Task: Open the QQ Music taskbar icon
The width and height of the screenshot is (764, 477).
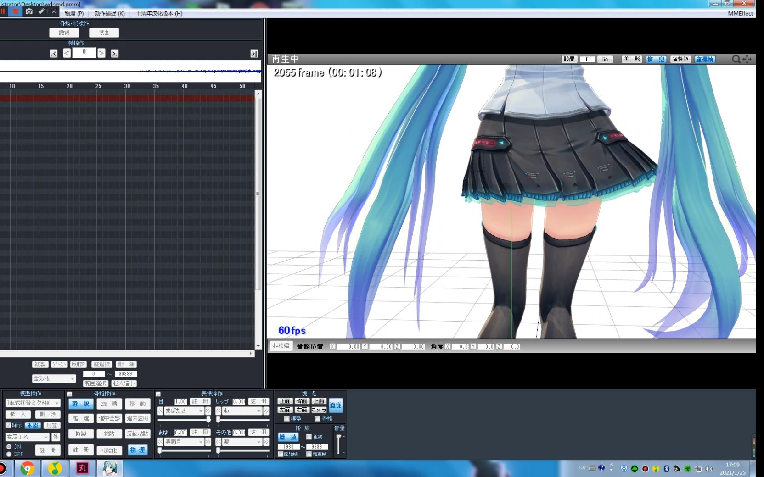Action: point(55,469)
